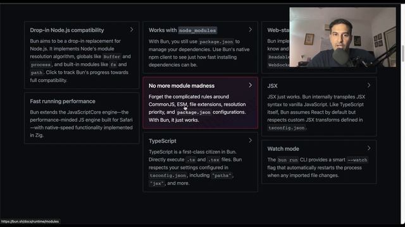Click the tsconfig.json snippet in JSX card

pos(287,127)
